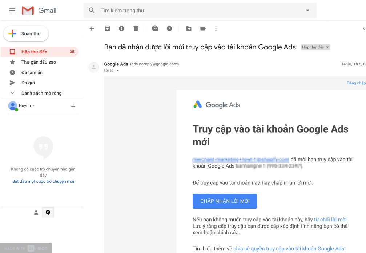Click the search magnifier icon
Viewport: 366px width, 253px height.
(x=92, y=10)
